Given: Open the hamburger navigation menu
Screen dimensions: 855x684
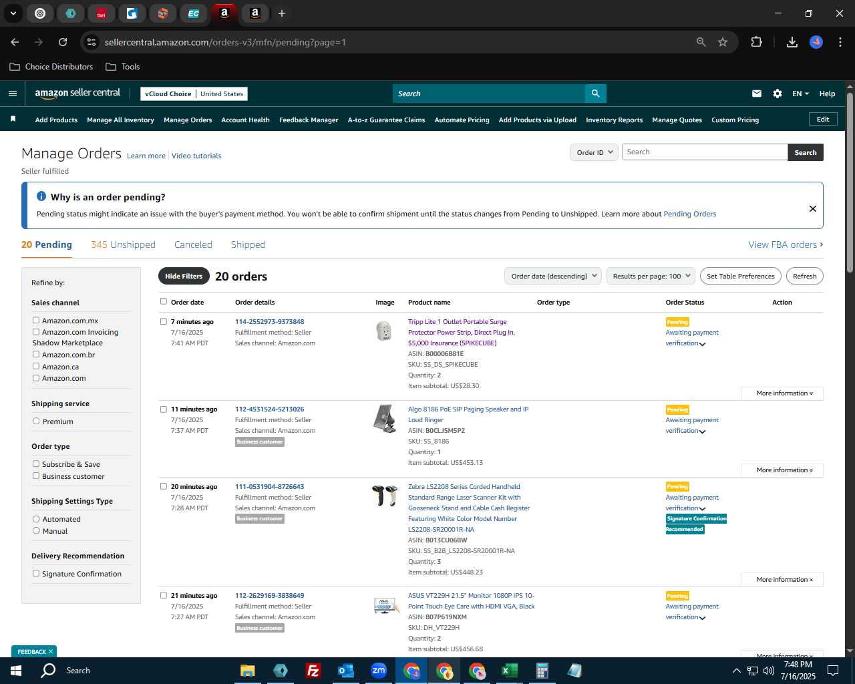Looking at the screenshot, I should tap(12, 94).
